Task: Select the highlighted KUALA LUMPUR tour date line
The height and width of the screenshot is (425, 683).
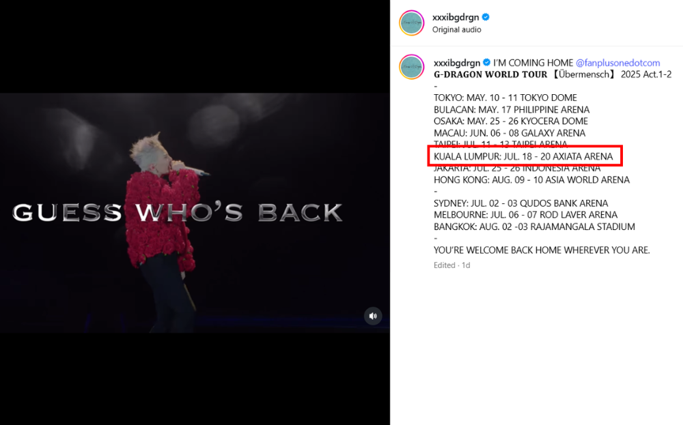Action: click(x=523, y=156)
